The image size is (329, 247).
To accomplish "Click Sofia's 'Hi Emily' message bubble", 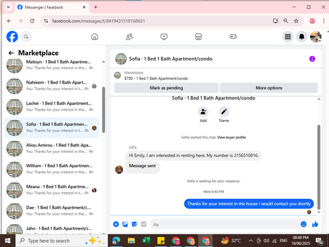I will tap(193, 155).
